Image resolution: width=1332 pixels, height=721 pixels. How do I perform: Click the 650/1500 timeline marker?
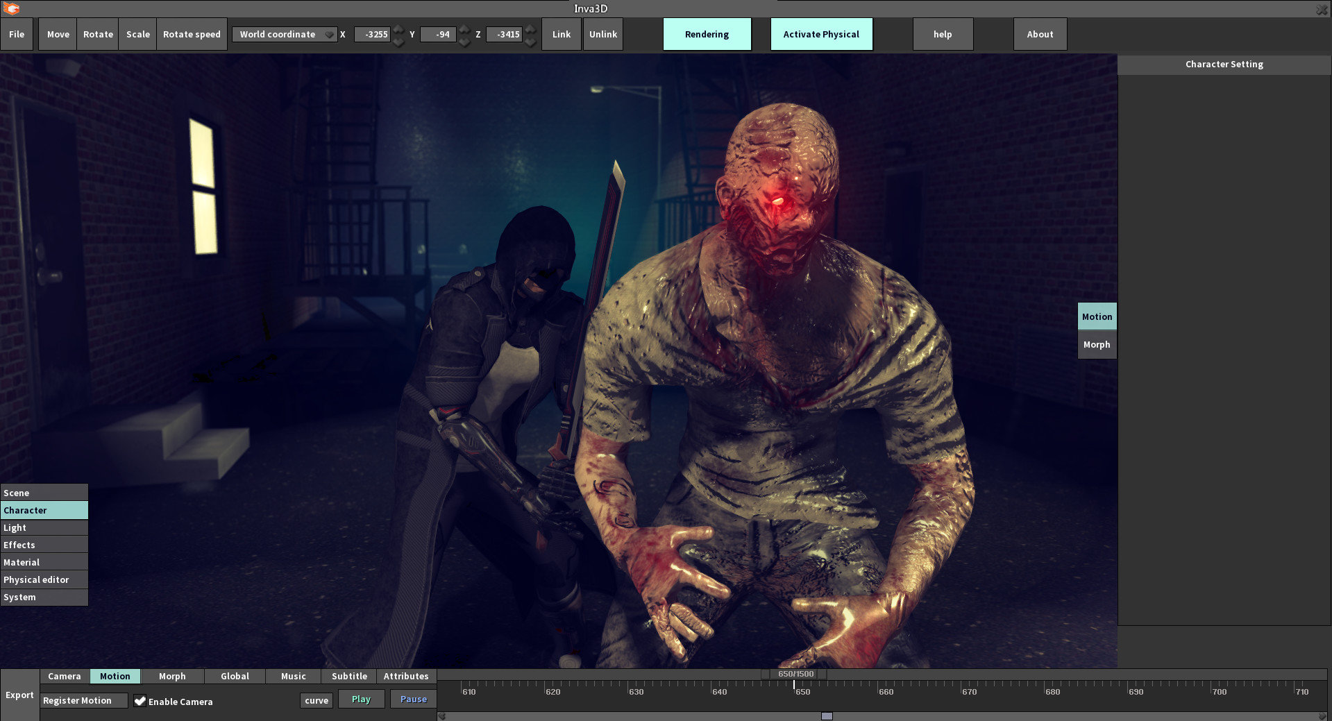point(797,673)
